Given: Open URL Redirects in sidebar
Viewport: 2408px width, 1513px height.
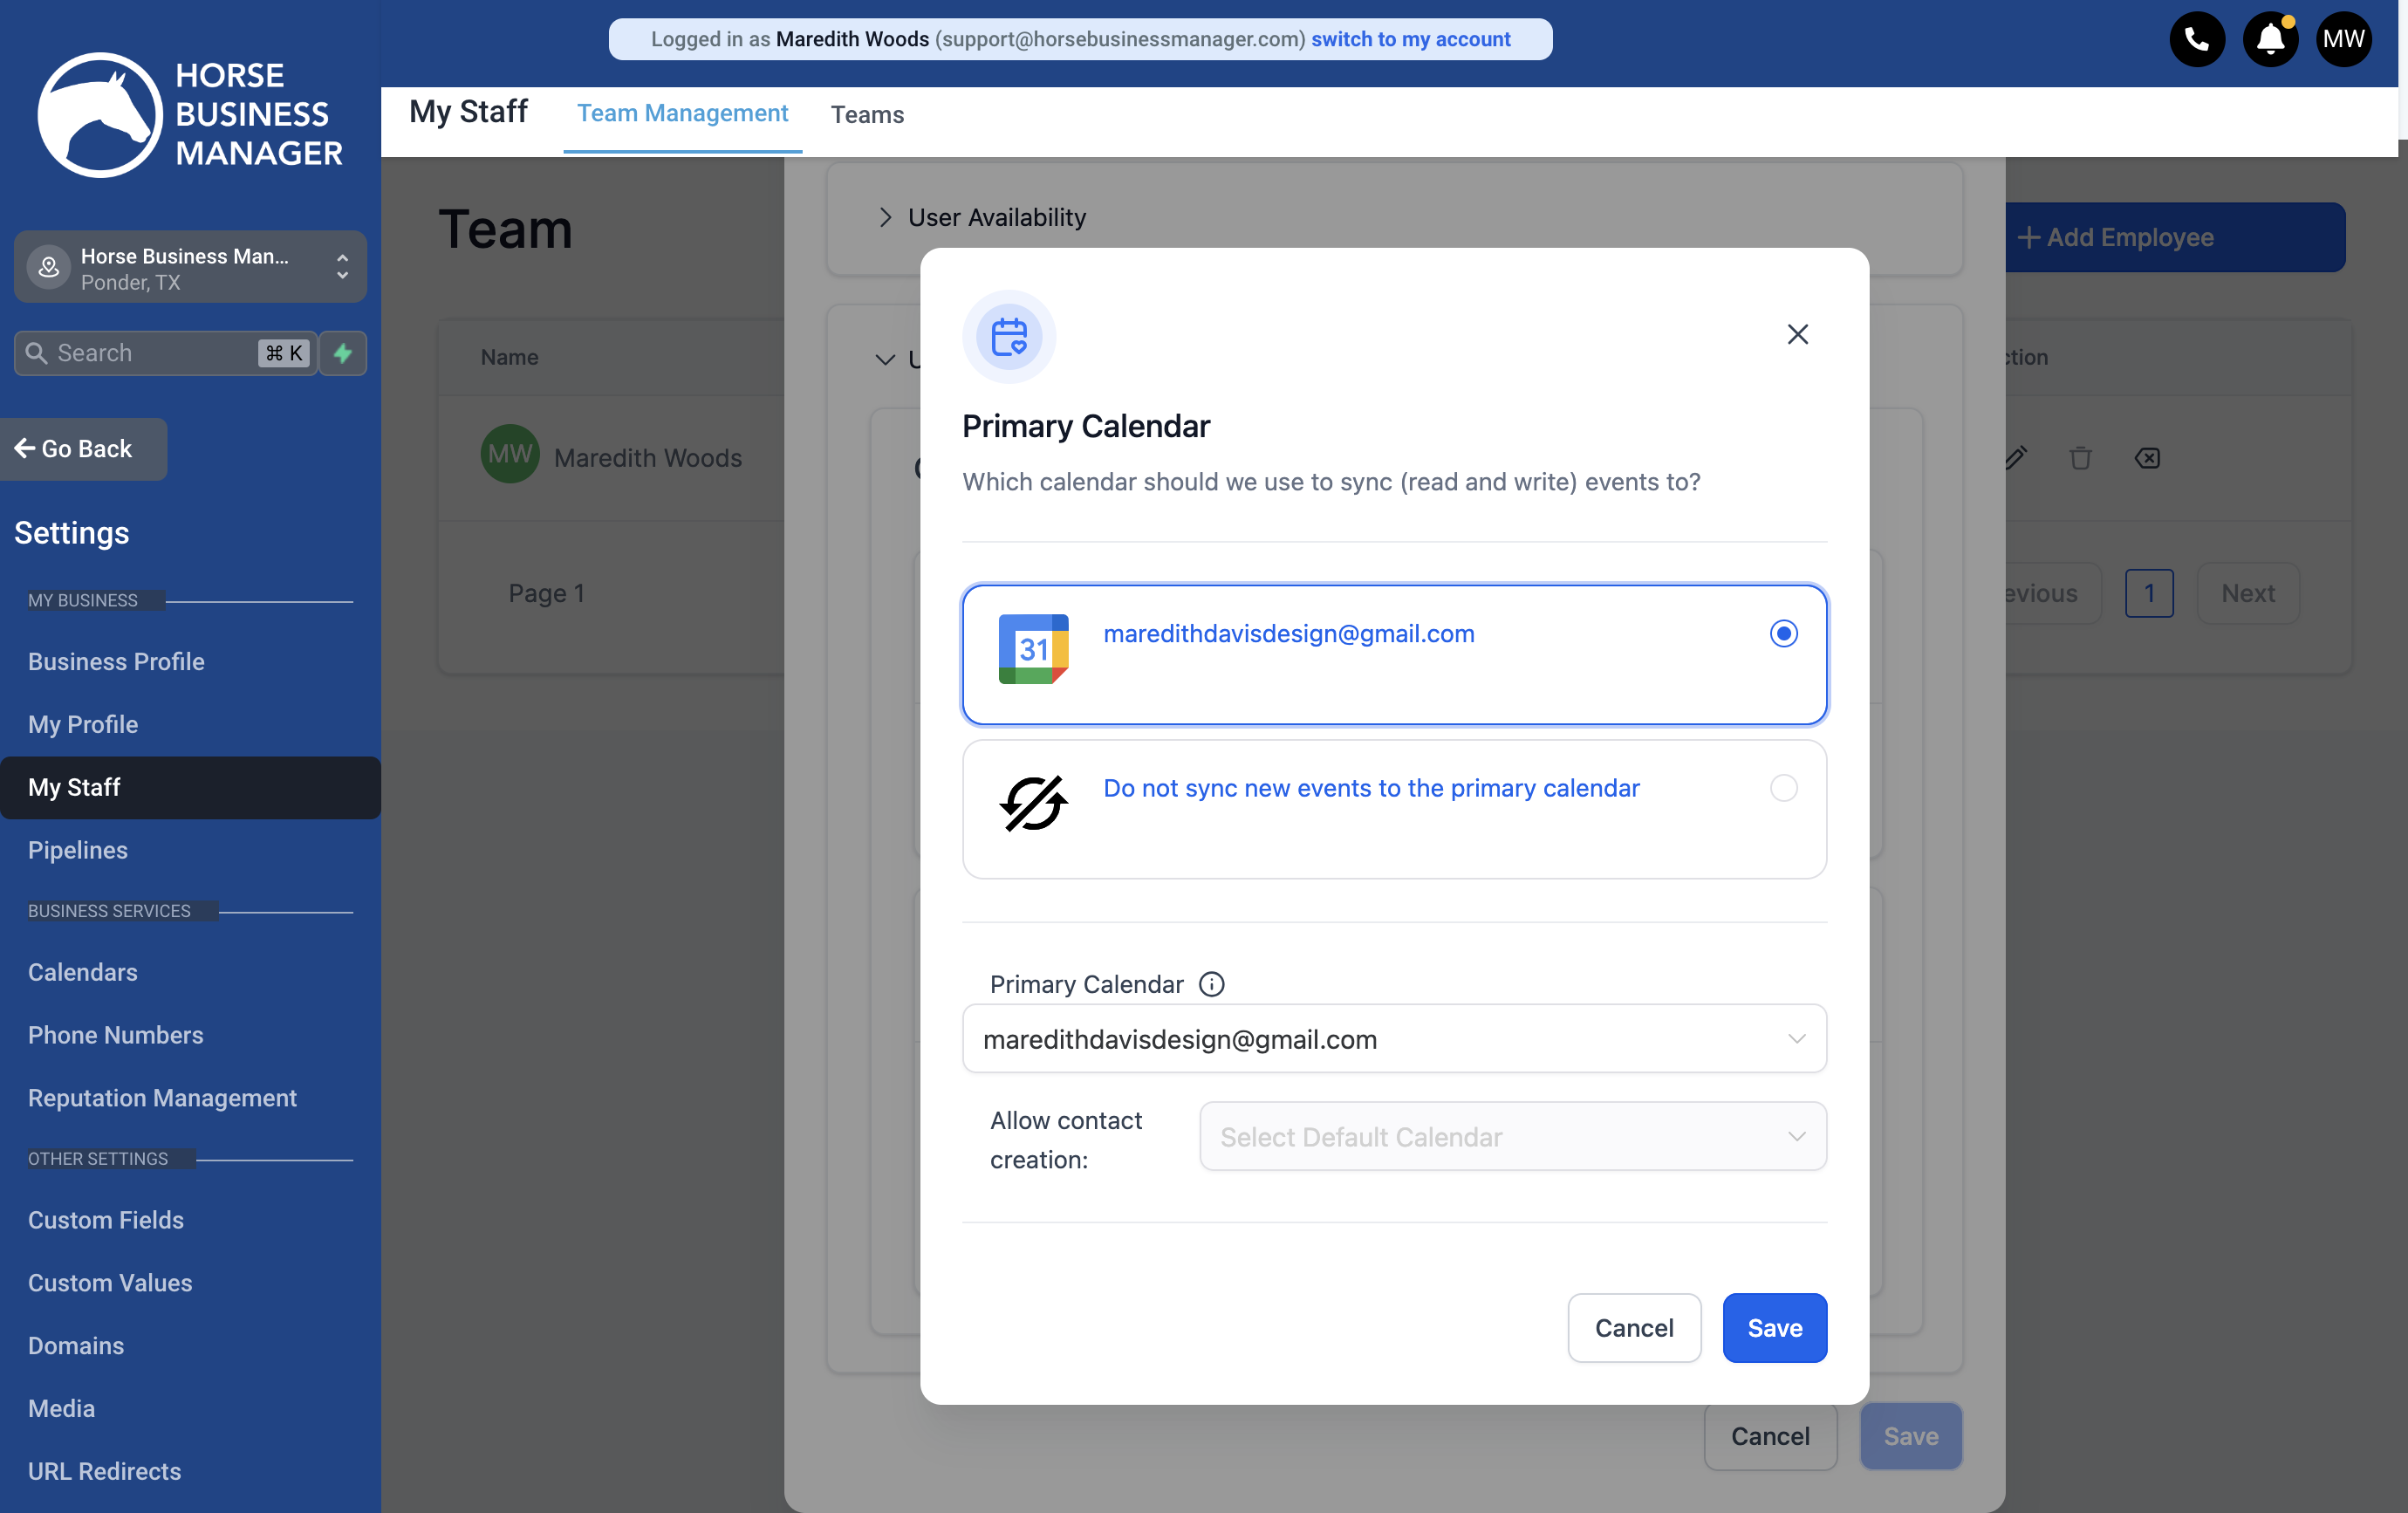Looking at the screenshot, I should click(x=105, y=1471).
